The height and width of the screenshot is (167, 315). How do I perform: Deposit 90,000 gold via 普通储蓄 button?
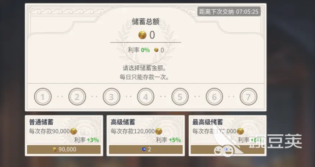(x=64, y=149)
